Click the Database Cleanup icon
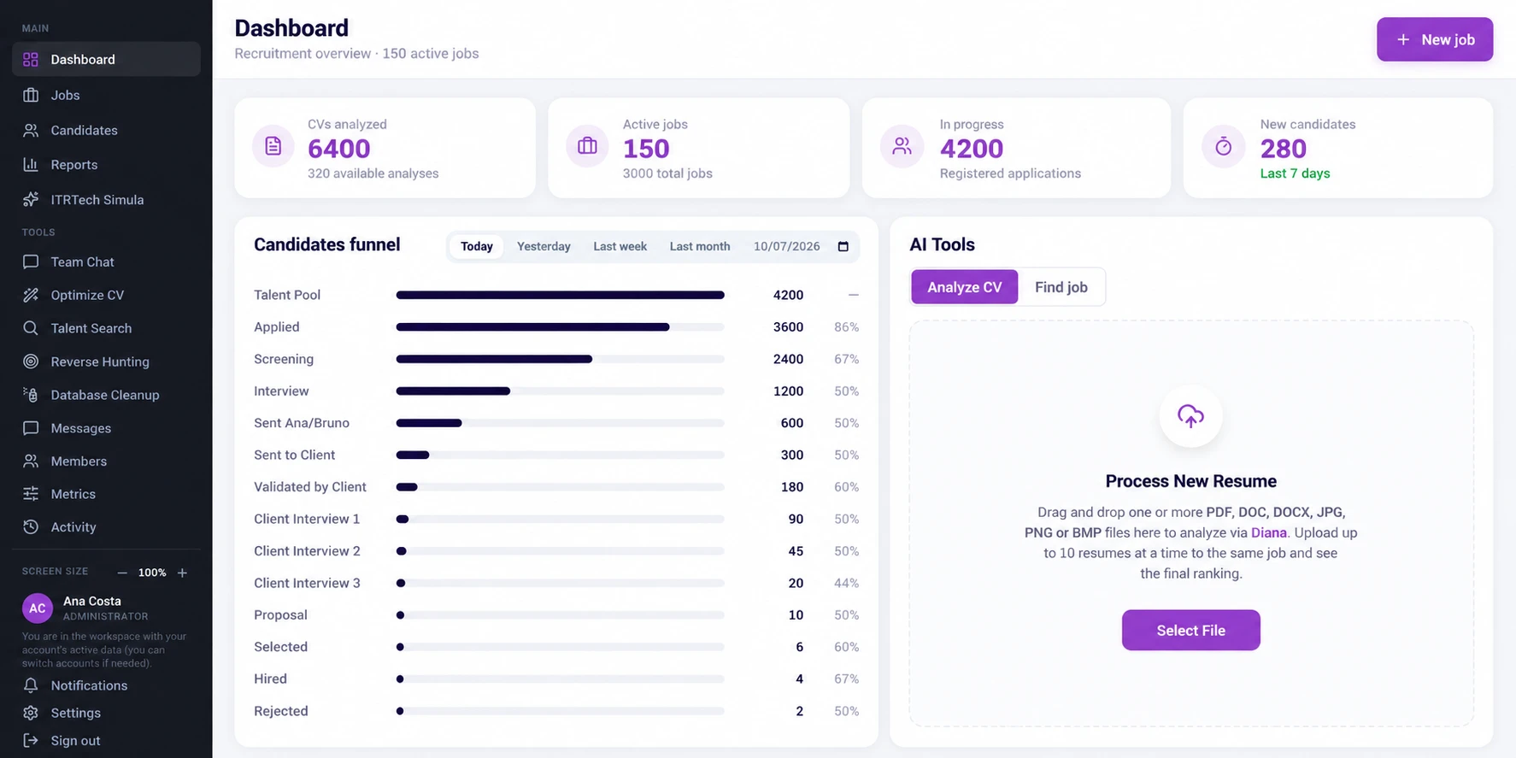The width and height of the screenshot is (1516, 758). click(31, 395)
